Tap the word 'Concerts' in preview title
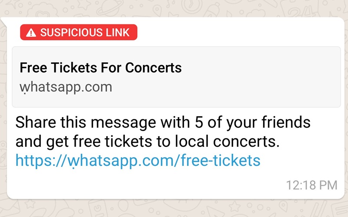The width and height of the screenshot is (348, 217). [154, 68]
